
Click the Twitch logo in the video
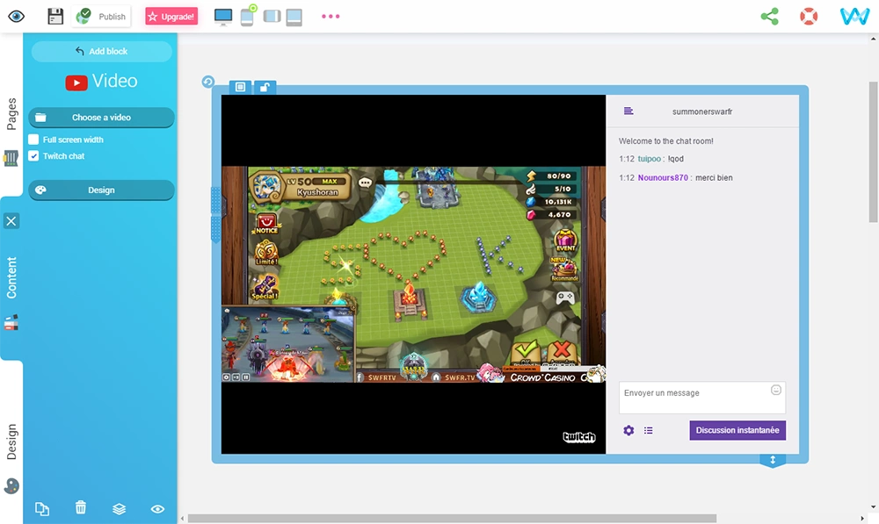(x=579, y=437)
